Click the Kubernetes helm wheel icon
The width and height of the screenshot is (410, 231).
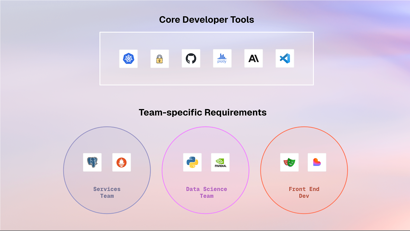click(x=128, y=59)
